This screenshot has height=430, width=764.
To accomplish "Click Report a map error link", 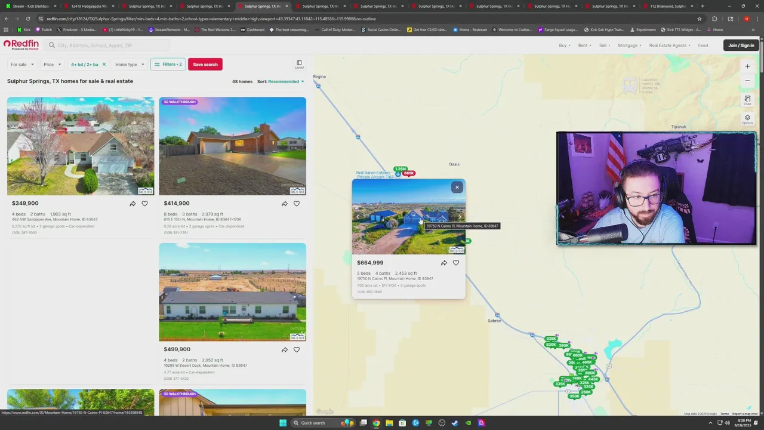I will coord(745,414).
